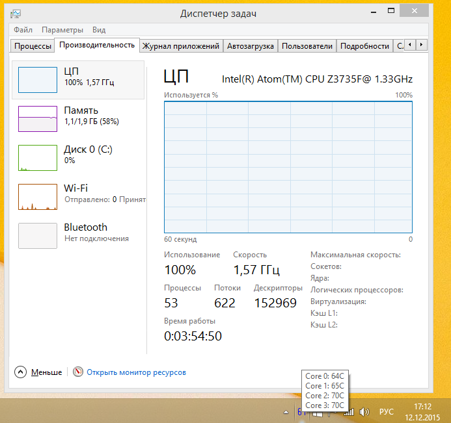
Task: Open the Вид menu
Action: 99,30
